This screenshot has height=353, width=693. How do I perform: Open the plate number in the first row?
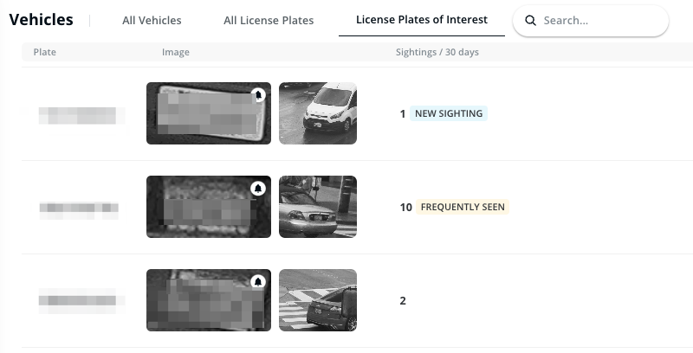point(78,114)
